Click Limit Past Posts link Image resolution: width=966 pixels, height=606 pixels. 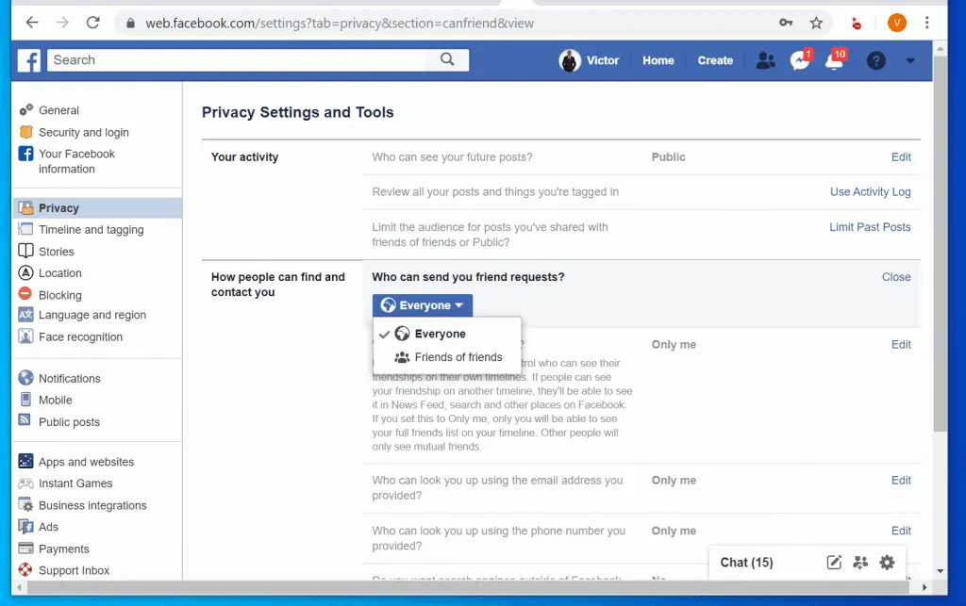(x=869, y=227)
